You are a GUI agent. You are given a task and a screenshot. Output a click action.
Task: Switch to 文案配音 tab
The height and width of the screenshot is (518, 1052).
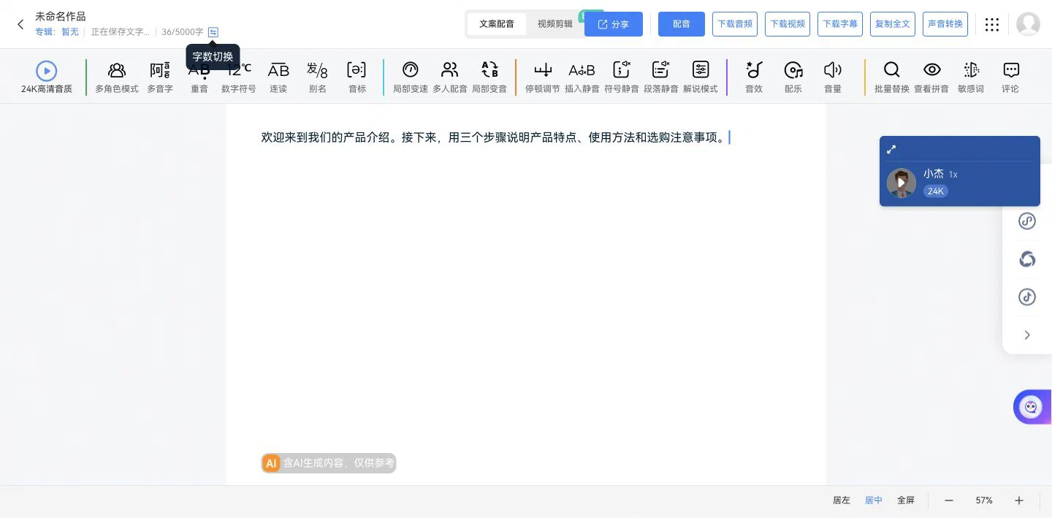click(497, 24)
